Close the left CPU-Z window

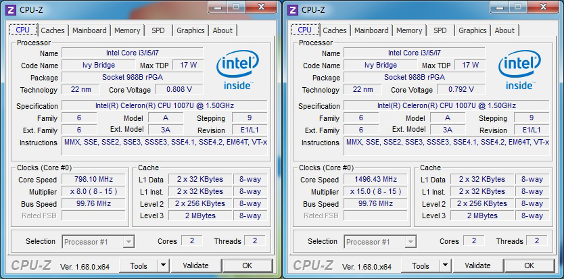[262, 7]
